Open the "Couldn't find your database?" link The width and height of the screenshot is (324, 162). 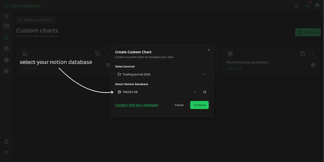pos(137,105)
